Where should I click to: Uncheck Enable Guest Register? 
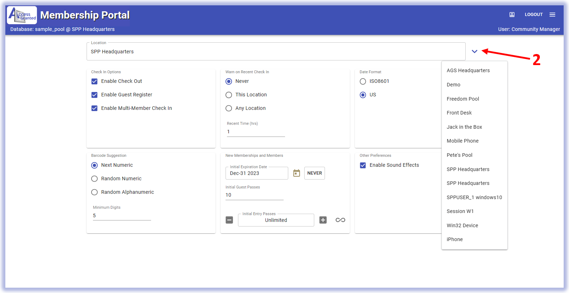[94, 95]
